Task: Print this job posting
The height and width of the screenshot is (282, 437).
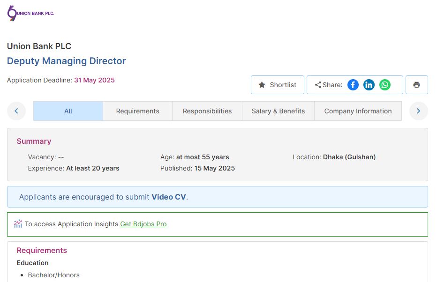Action: [416, 85]
